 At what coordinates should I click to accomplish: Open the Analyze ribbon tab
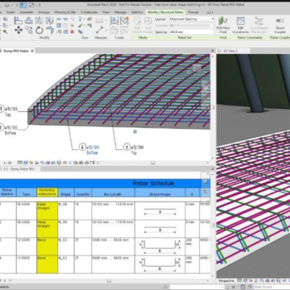click(43, 12)
